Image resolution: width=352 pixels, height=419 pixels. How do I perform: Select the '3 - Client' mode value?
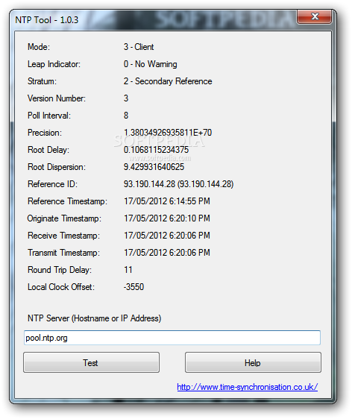click(139, 47)
